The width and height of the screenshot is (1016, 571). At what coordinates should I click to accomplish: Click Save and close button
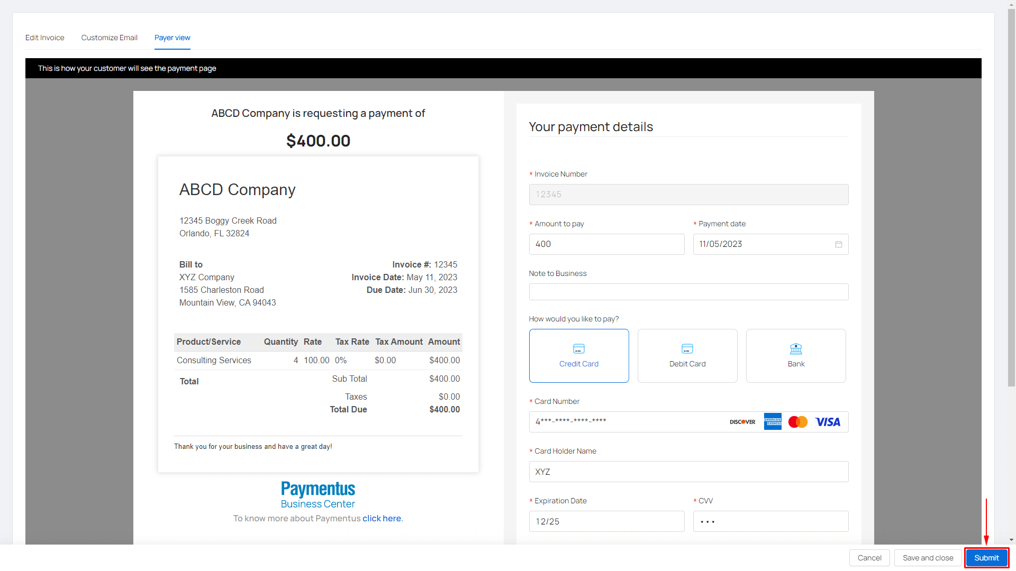(928, 558)
